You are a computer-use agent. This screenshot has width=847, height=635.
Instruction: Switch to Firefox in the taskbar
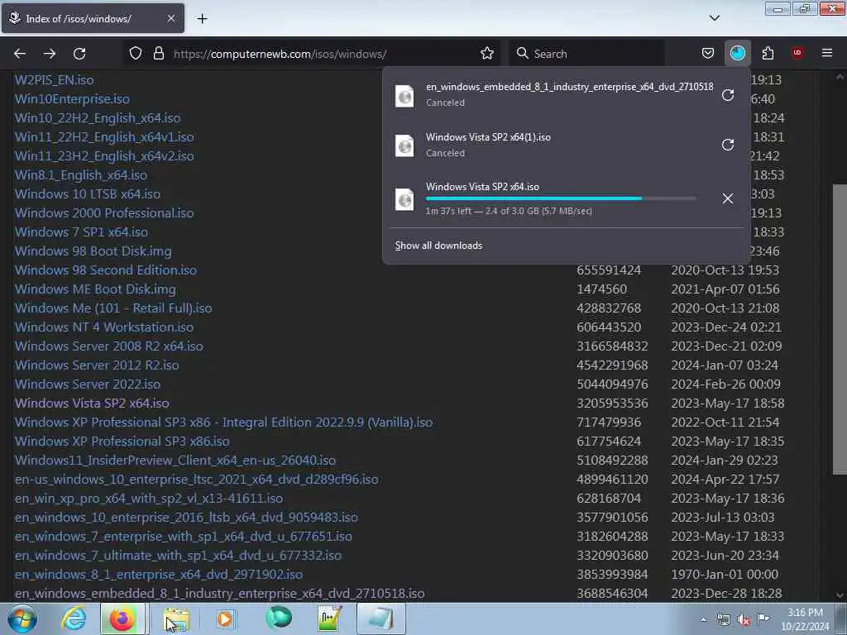122,618
